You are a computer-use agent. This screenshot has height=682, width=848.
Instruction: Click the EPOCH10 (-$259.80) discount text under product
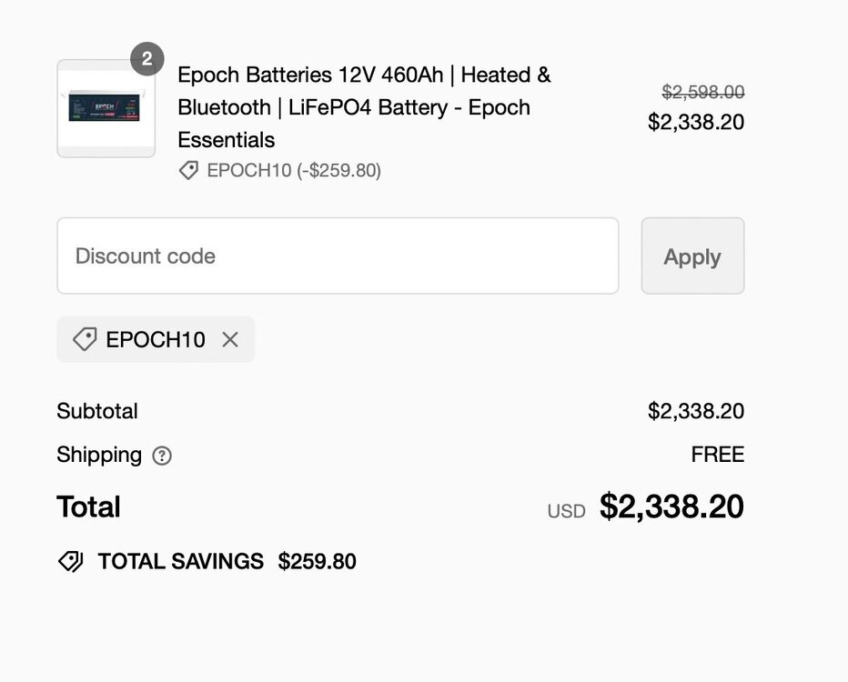[x=294, y=170]
